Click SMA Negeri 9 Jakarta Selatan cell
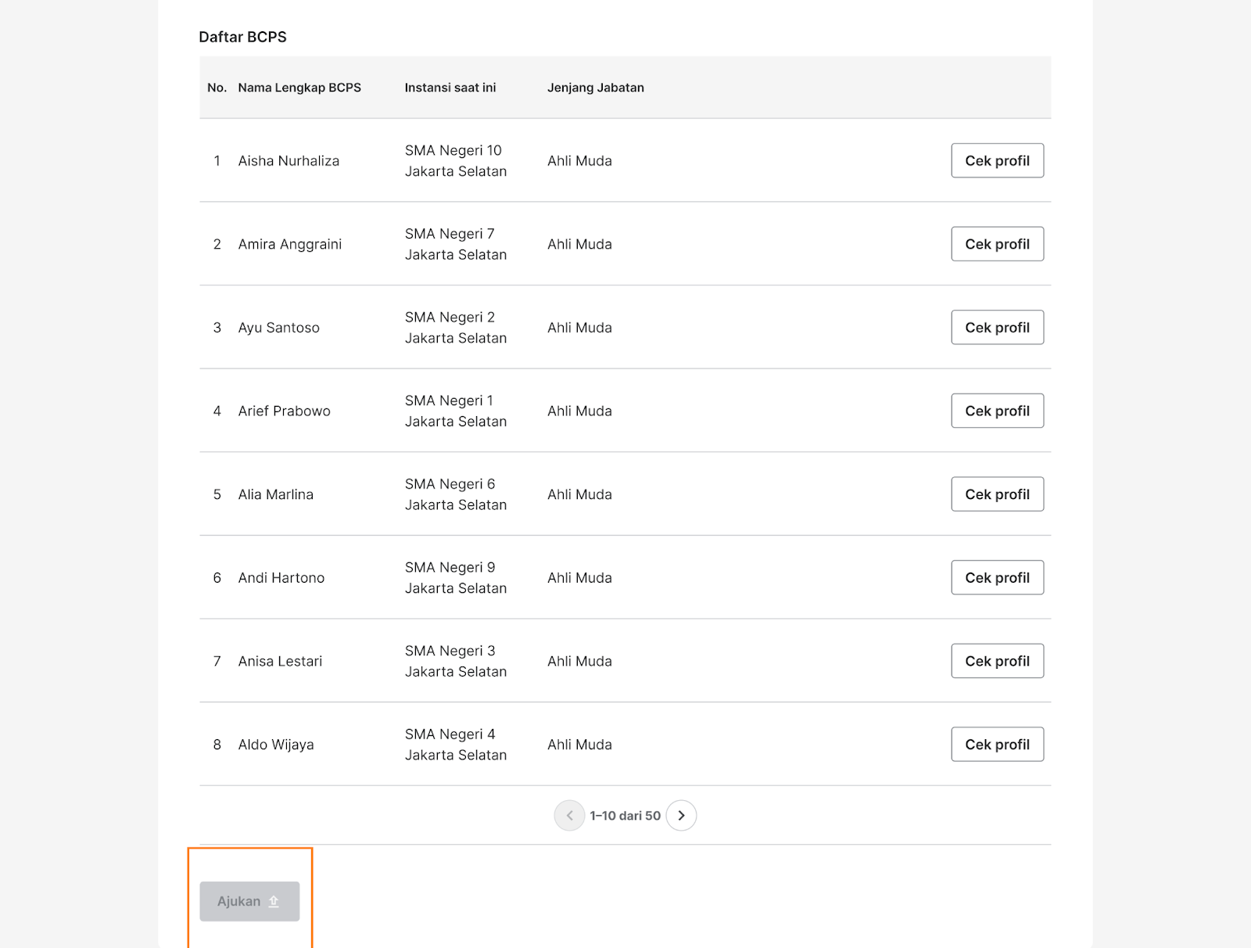 pos(456,577)
